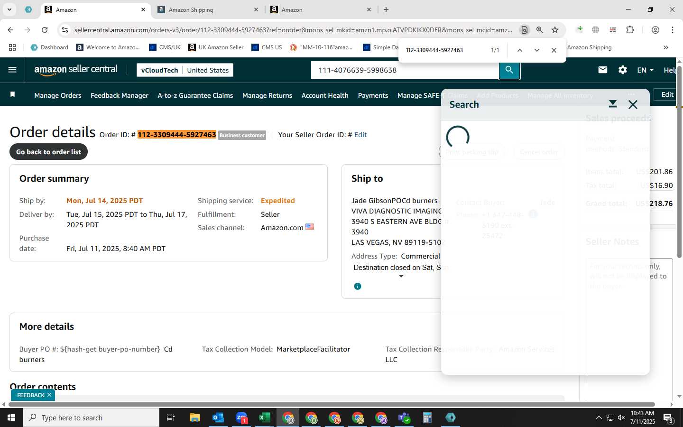Open the Windows Start menu
The image size is (683, 427).
(11, 418)
